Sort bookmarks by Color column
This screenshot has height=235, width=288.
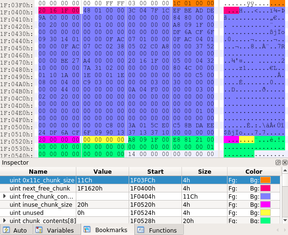[254, 171]
